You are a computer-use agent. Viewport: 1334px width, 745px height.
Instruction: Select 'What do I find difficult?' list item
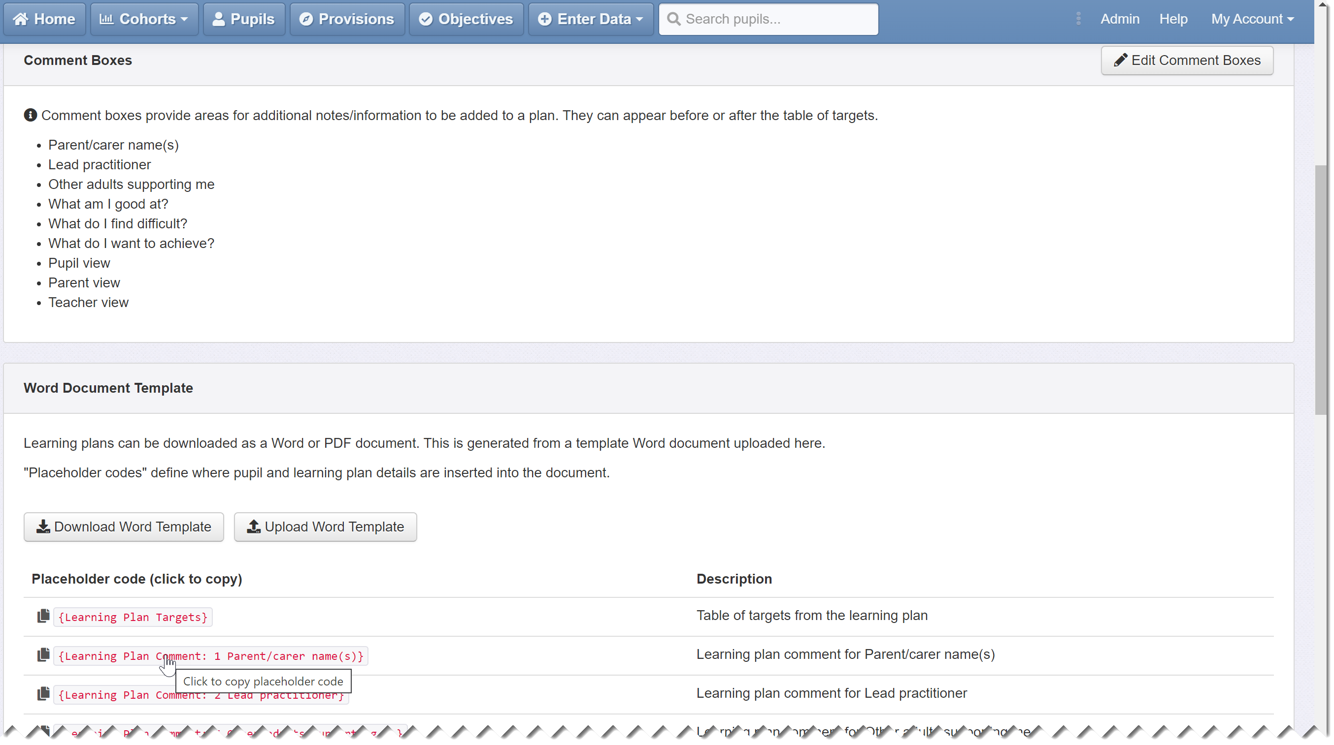point(118,223)
